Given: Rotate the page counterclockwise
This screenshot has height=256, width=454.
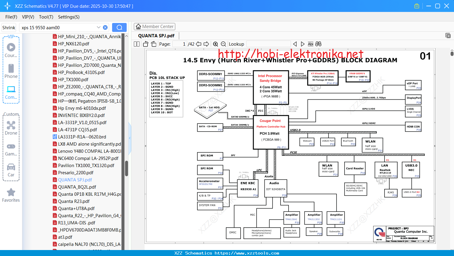Looking at the screenshot, I should [146, 44].
